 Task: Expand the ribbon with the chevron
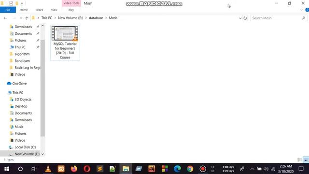click(301, 10)
